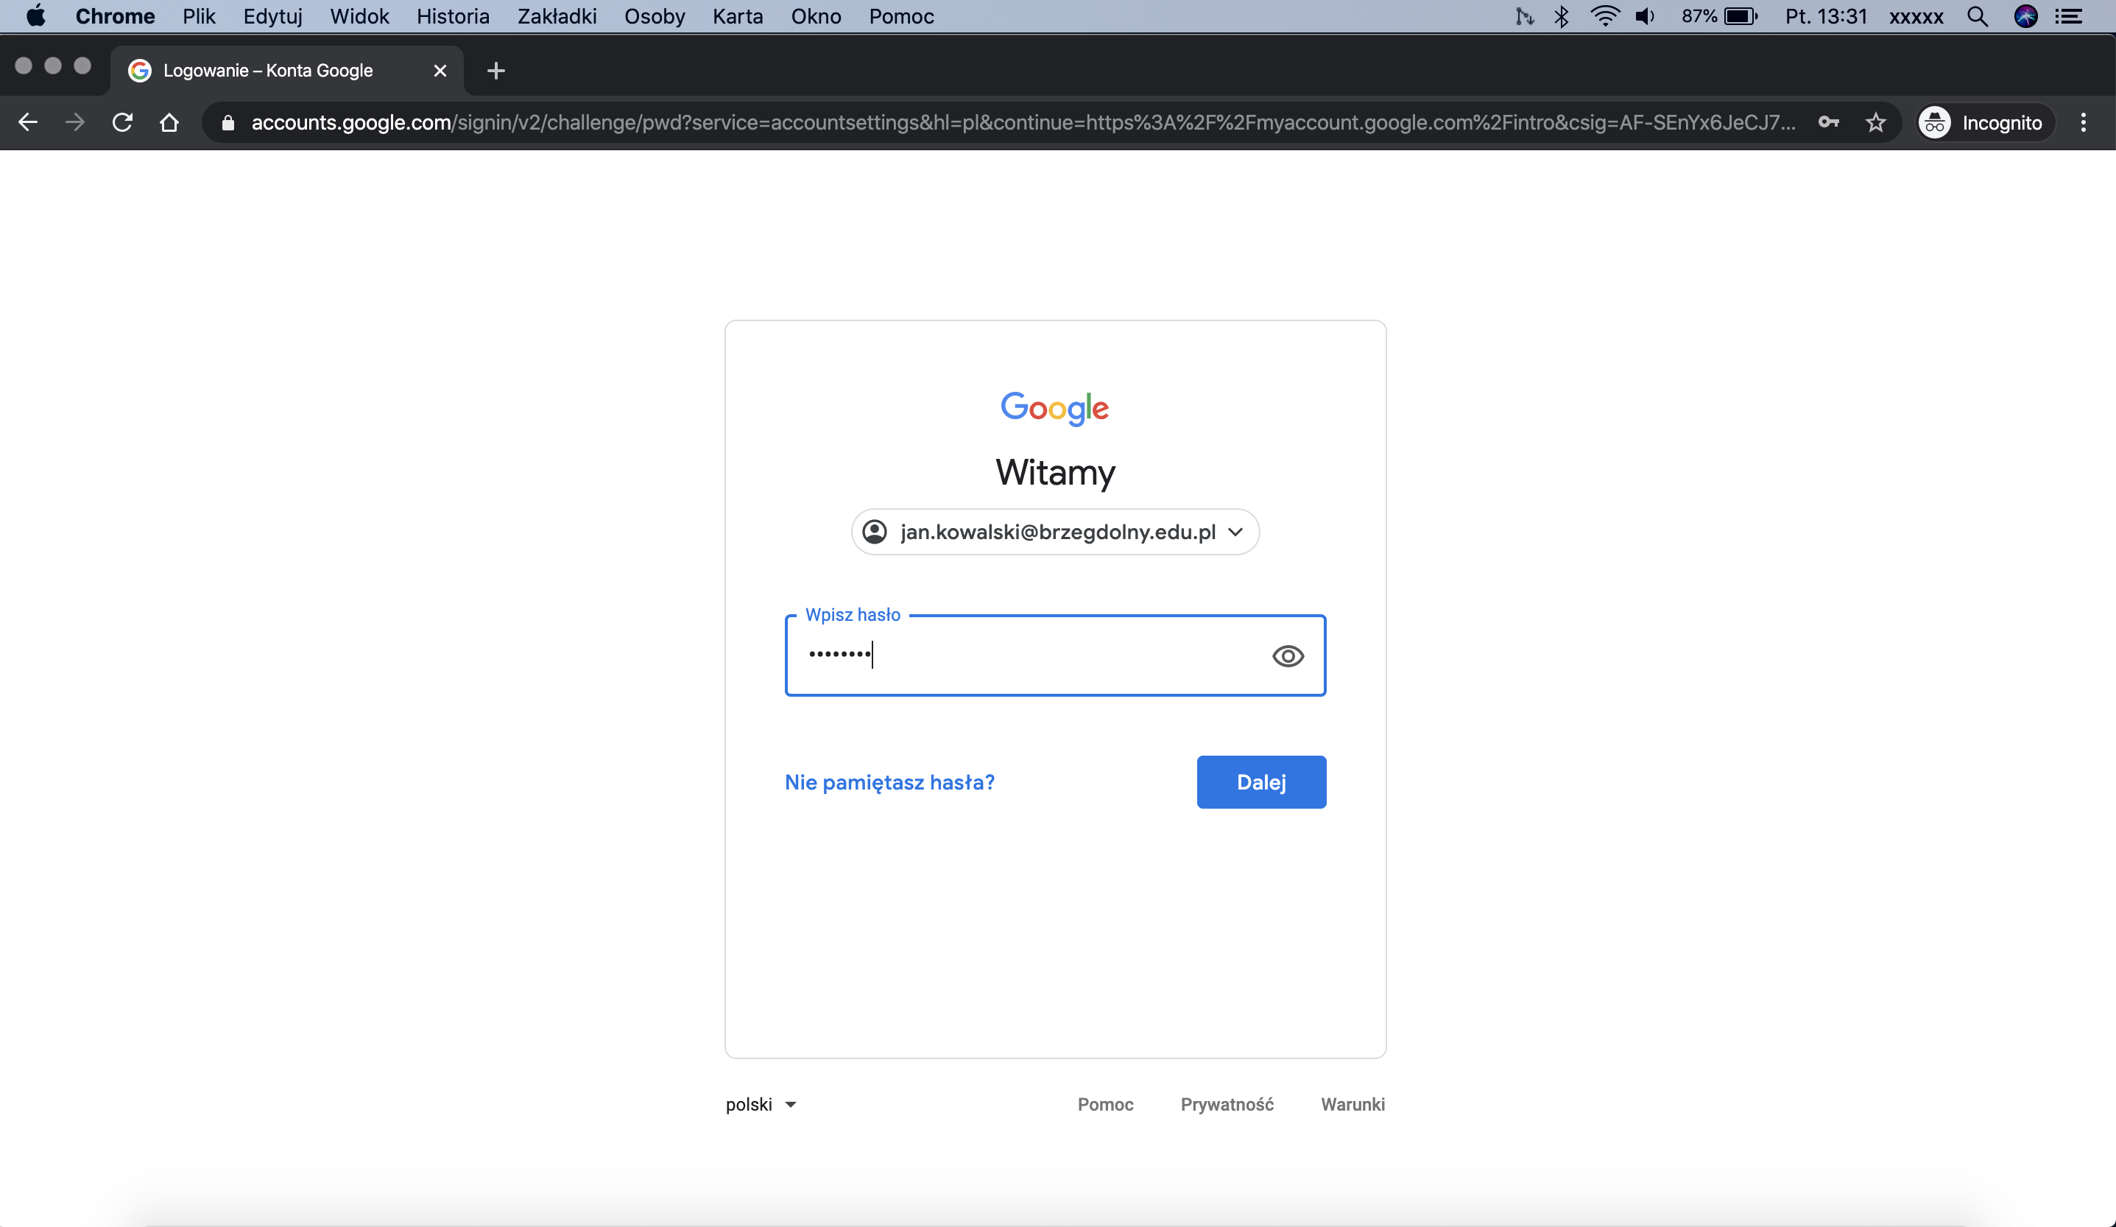Viewport: 2116px width, 1227px height.
Task: Click the leftmost status icon before Bluetooth
Action: pyautogui.click(x=1524, y=16)
